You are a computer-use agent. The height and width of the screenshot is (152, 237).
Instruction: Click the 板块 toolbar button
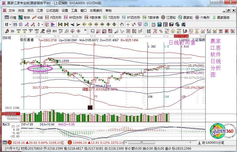point(24,17)
